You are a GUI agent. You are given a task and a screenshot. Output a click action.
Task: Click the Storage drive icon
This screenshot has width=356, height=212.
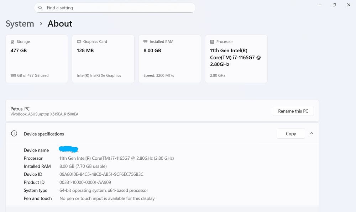click(12, 42)
